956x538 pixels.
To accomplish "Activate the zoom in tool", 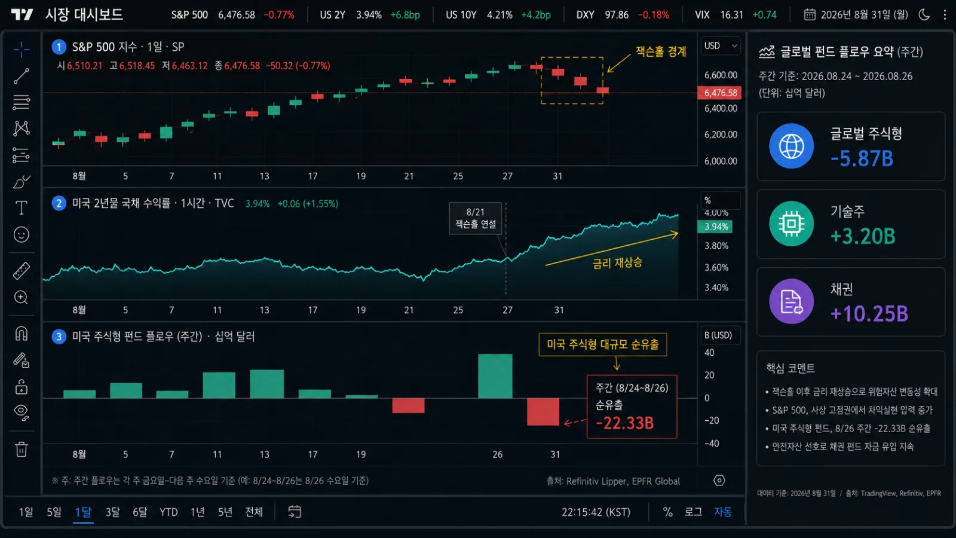I will (x=22, y=298).
